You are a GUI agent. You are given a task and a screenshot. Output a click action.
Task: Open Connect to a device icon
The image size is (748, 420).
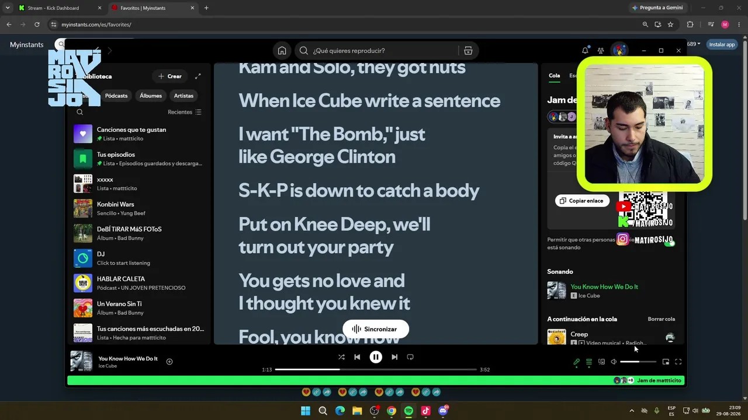point(601,362)
